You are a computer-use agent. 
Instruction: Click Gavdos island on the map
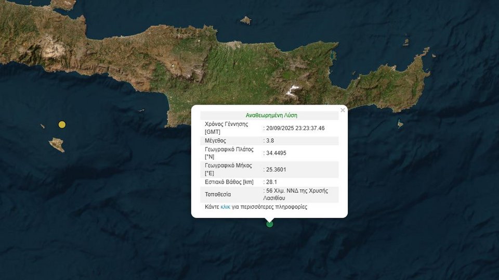click(57, 144)
